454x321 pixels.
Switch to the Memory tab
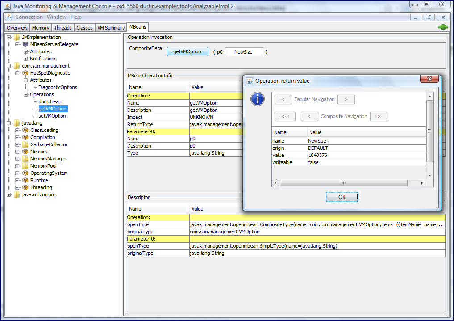(x=41, y=28)
